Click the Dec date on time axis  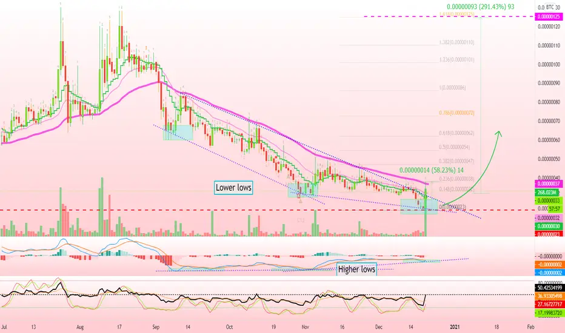pyautogui.click(x=379, y=327)
